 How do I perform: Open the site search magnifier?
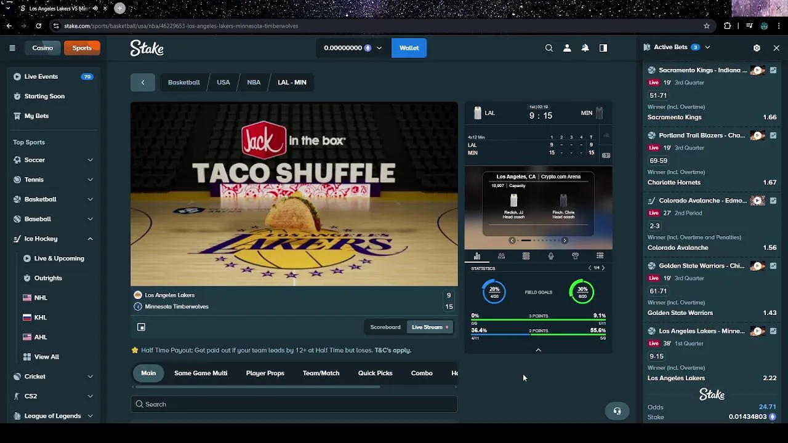(549, 48)
